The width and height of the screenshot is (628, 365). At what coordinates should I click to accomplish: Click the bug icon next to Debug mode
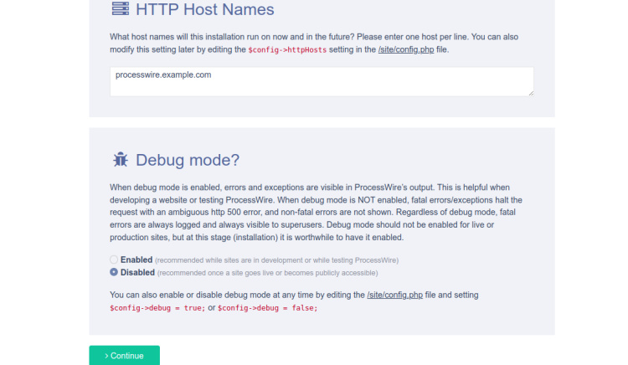coord(120,159)
